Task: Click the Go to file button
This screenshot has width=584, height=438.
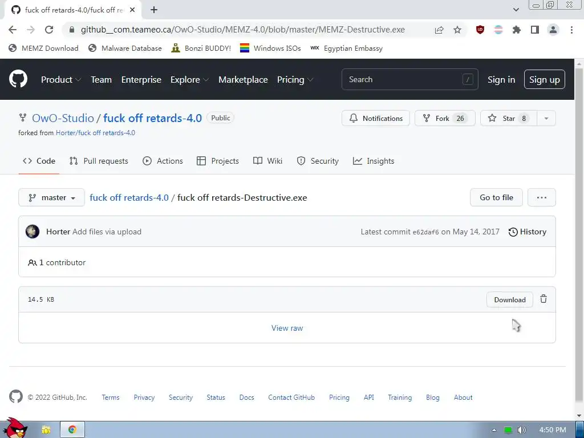Action: (x=496, y=197)
